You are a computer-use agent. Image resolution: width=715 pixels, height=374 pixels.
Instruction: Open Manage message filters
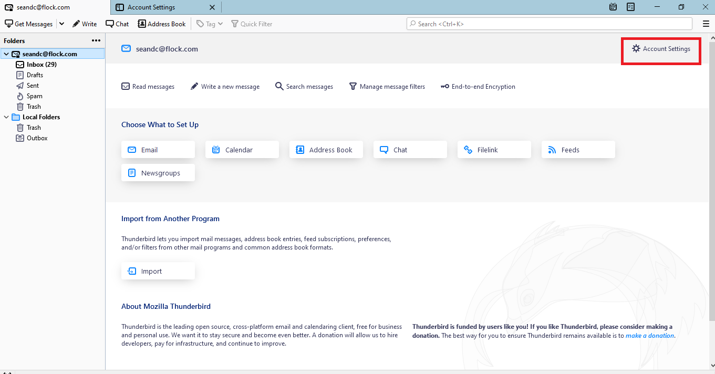pyautogui.click(x=387, y=87)
